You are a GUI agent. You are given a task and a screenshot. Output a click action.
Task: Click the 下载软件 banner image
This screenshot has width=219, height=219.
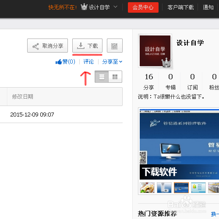tap(179, 144)
